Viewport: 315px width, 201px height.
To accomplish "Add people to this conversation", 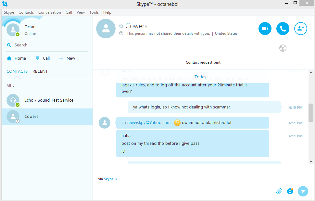I will tap(300, 29).
